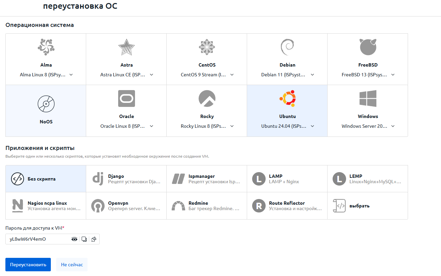Viewport: 441px width, 276px height.
Task: Click the 'Установка агента мон...' Nagios description
Action: 54,208
